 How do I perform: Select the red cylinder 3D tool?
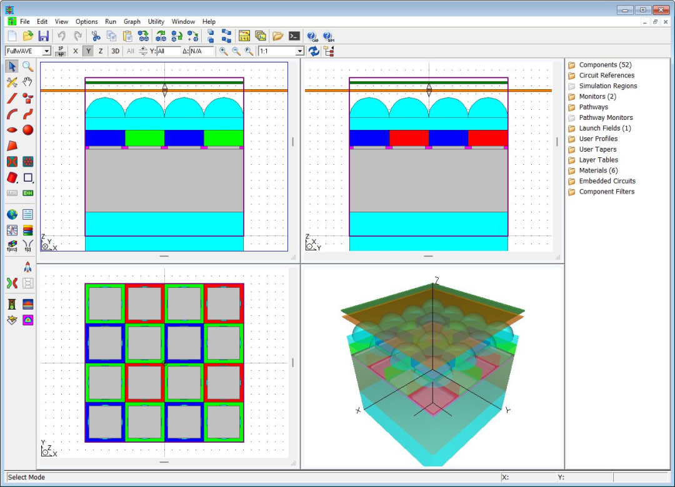click(12, 178)
